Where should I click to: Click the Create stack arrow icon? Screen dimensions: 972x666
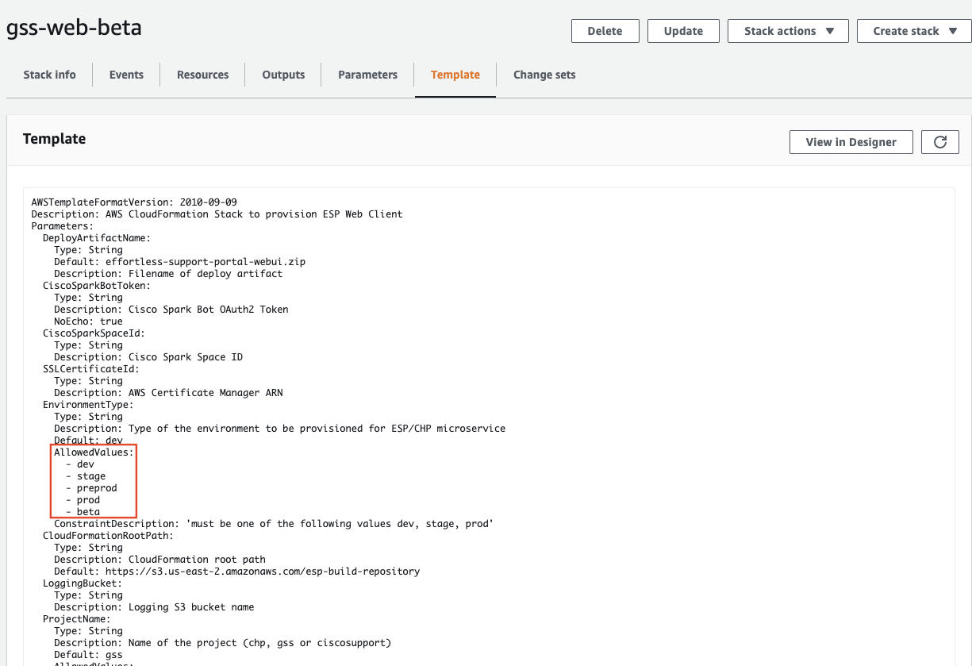(x=953, y=31)
